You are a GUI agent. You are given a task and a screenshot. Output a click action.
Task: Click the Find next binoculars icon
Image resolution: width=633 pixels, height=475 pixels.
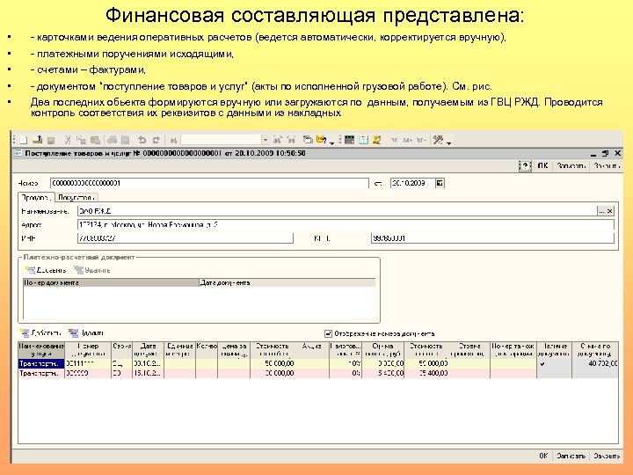(x=277, y=140)
